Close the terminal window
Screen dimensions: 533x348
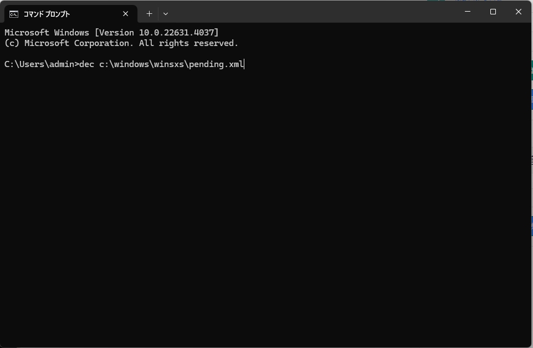[519, 12]
